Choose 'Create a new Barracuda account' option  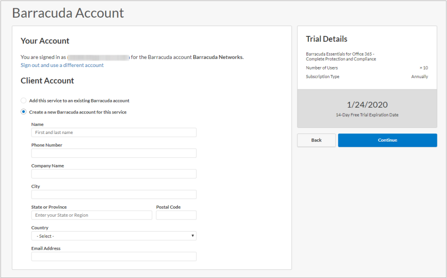(x=24, y=112)
